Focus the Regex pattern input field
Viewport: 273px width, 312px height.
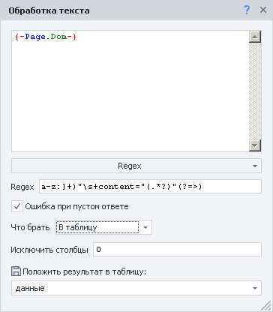tap(150, 187)
